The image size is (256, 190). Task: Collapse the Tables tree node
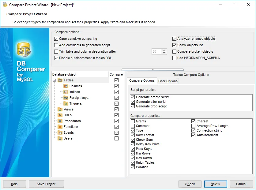tap(55, 80)
